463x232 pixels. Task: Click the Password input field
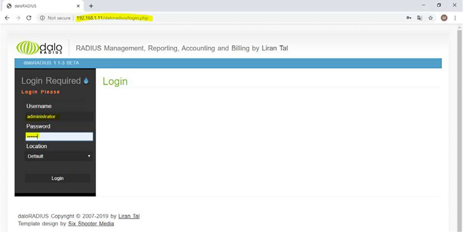(x=59, y=137)
